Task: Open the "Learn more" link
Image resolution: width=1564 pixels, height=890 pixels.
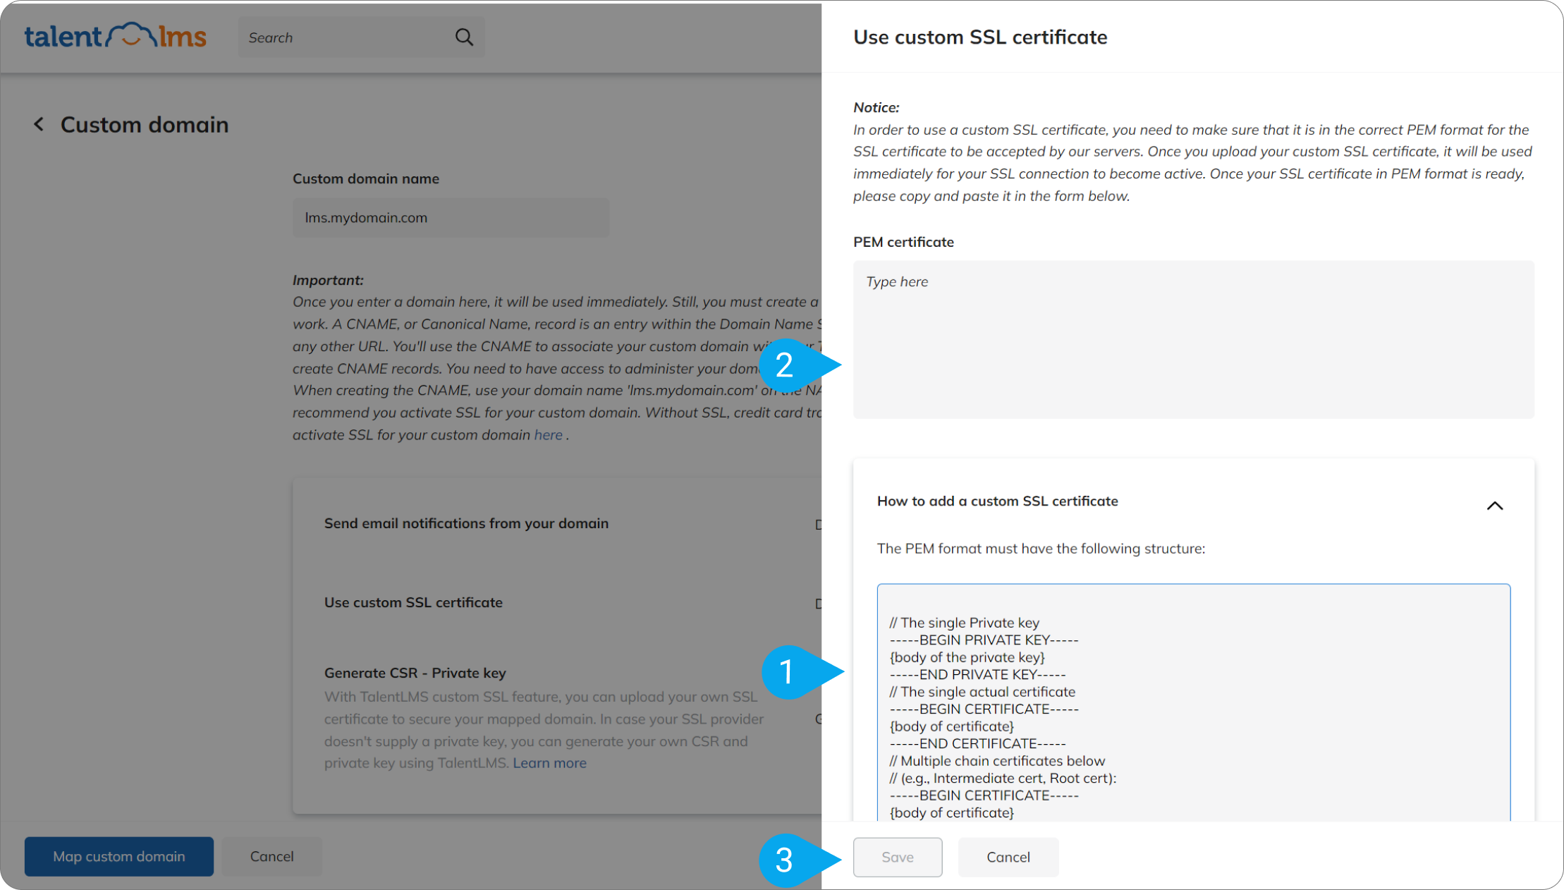Action: coord(549,763)
